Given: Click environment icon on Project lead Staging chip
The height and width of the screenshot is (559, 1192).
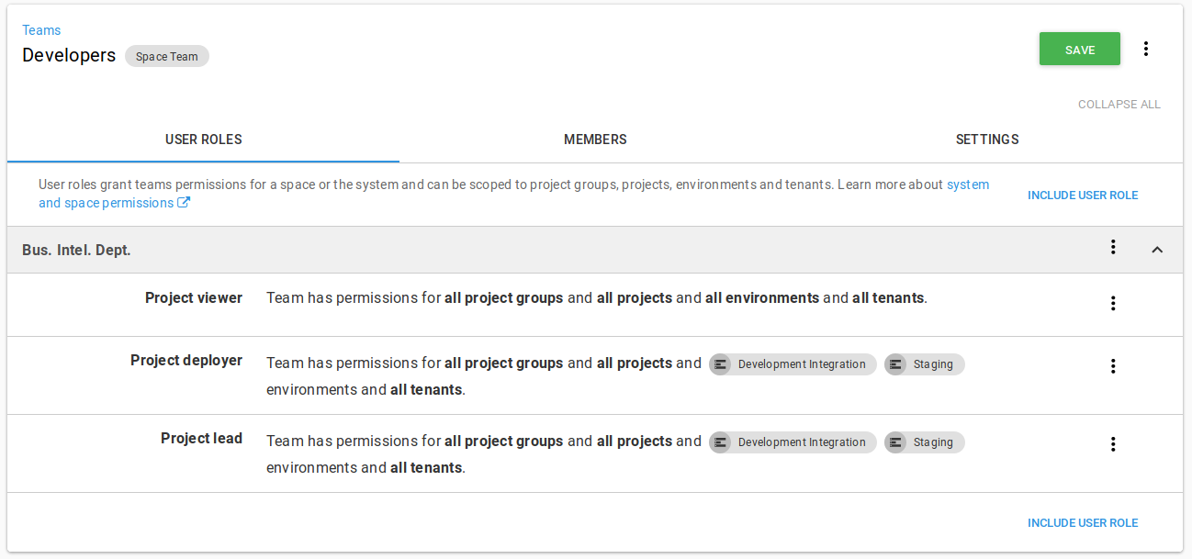Looking at the screenshot, I should point(896,442).
